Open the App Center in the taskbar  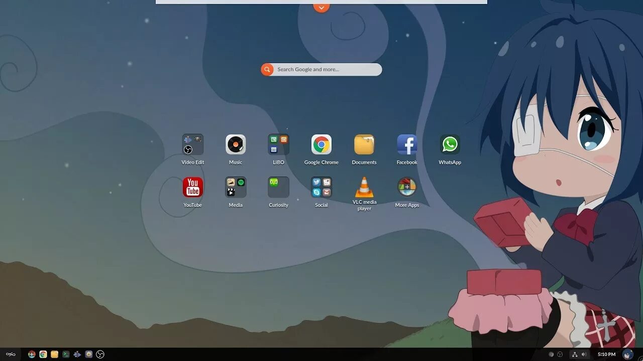pos(32,354)
